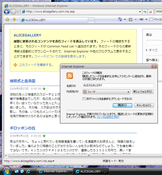Image resolution: width=162 pixels, height=175 pixels.
Task: Expand the Home button dropdown arrow
Action: click(125, 19)
